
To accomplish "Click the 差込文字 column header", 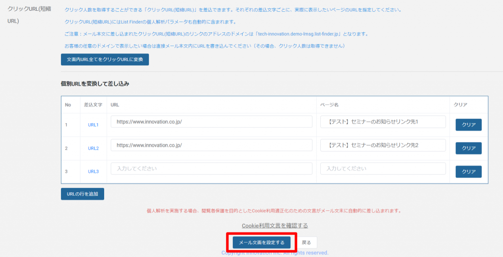I will tap(93, 105).
